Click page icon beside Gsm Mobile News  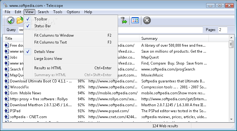[7, 93]
